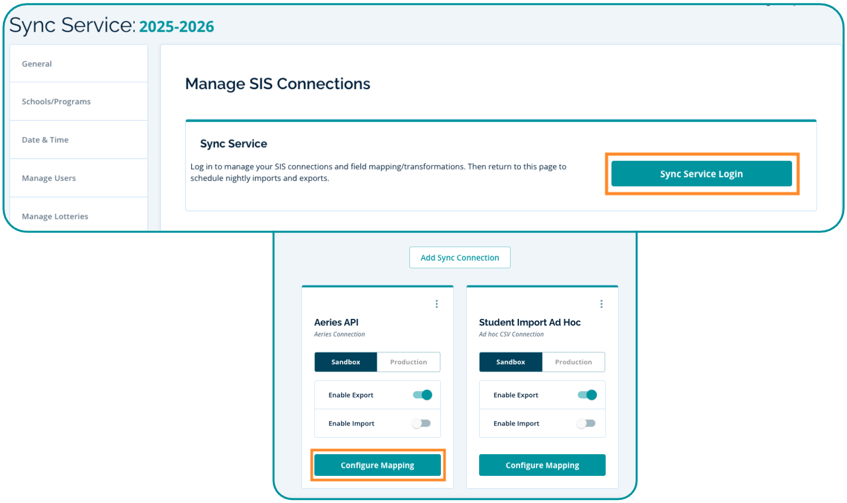Click the Sync Service Login button

click(x=701, y=174)
